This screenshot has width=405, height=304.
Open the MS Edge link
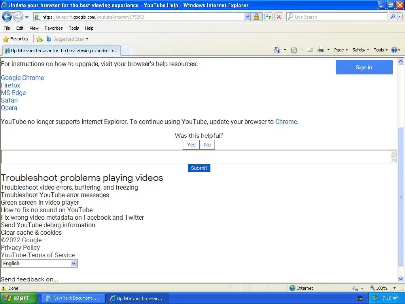pos(13,93)
